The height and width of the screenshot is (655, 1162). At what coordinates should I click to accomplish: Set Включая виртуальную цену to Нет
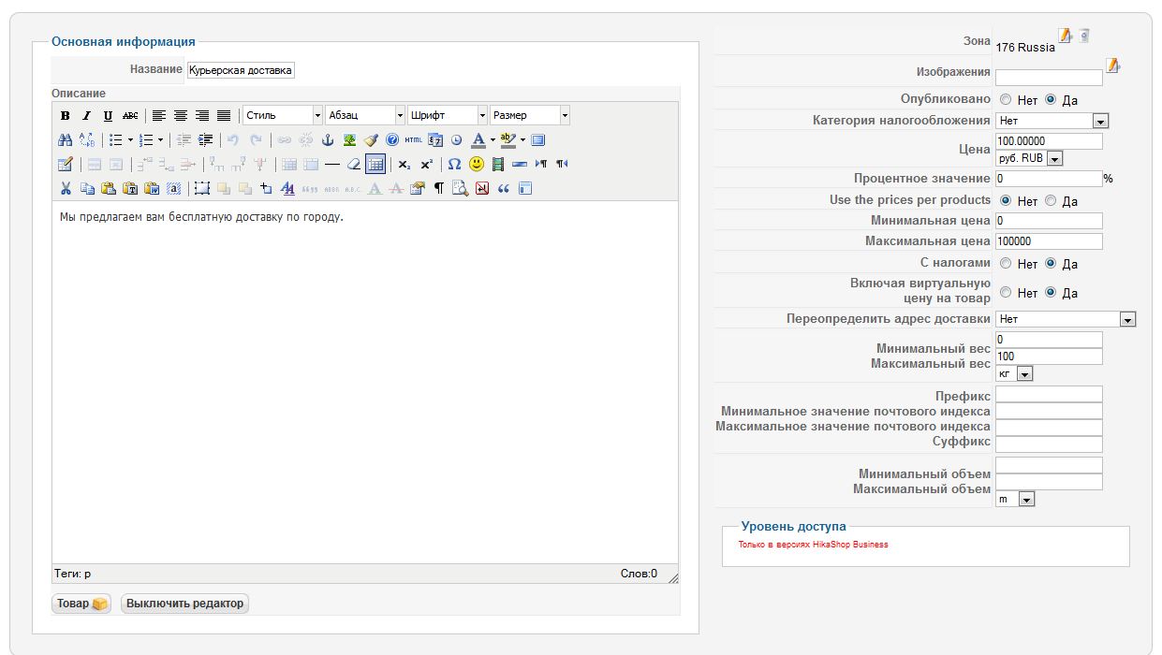pyautogui.click(x=1006, y=293)
